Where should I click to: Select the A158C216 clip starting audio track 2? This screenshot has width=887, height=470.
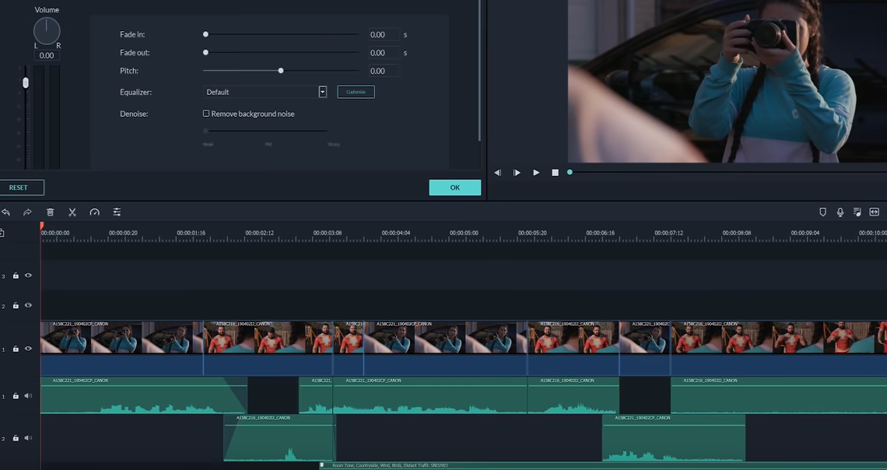(279, 438)
